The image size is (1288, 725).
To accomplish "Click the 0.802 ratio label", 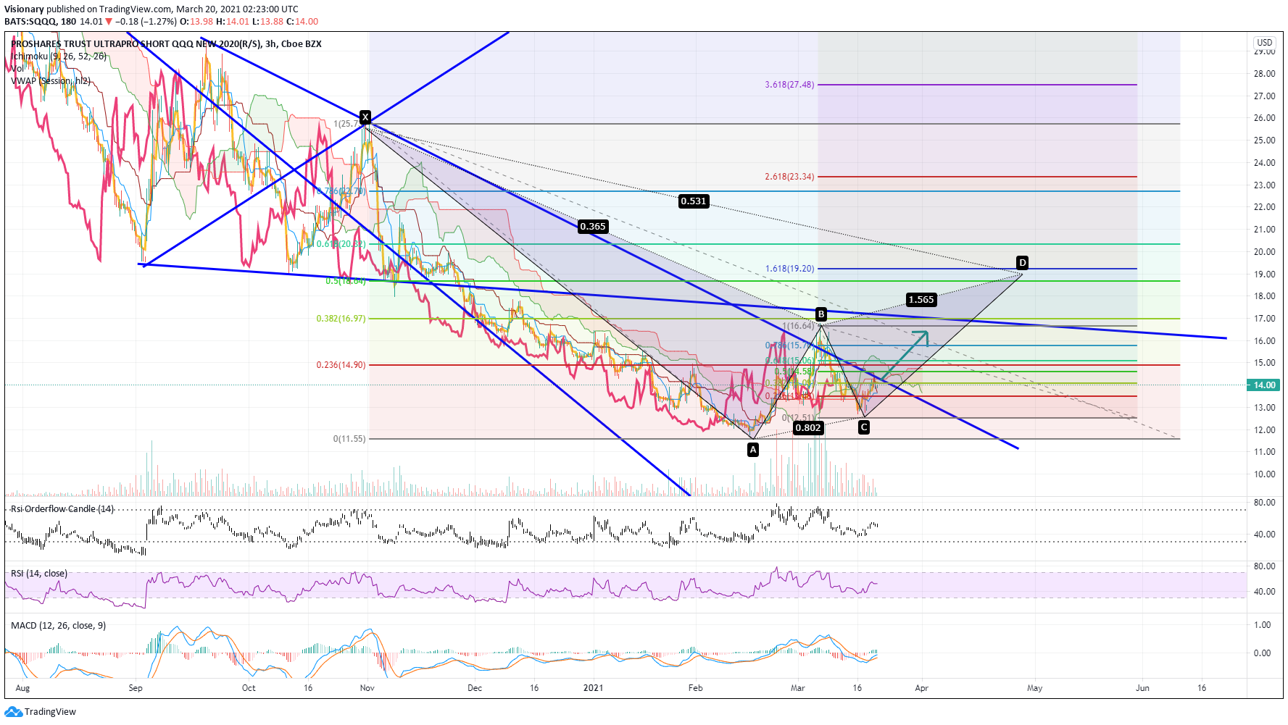I will pyautogui.click(x=808, y=427).
